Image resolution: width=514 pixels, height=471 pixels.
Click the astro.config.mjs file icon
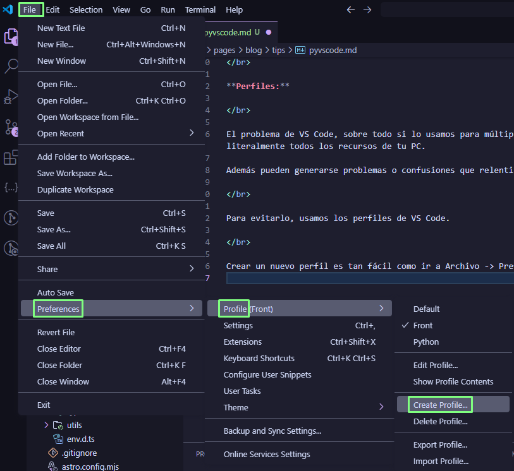[x=52, y=467]
